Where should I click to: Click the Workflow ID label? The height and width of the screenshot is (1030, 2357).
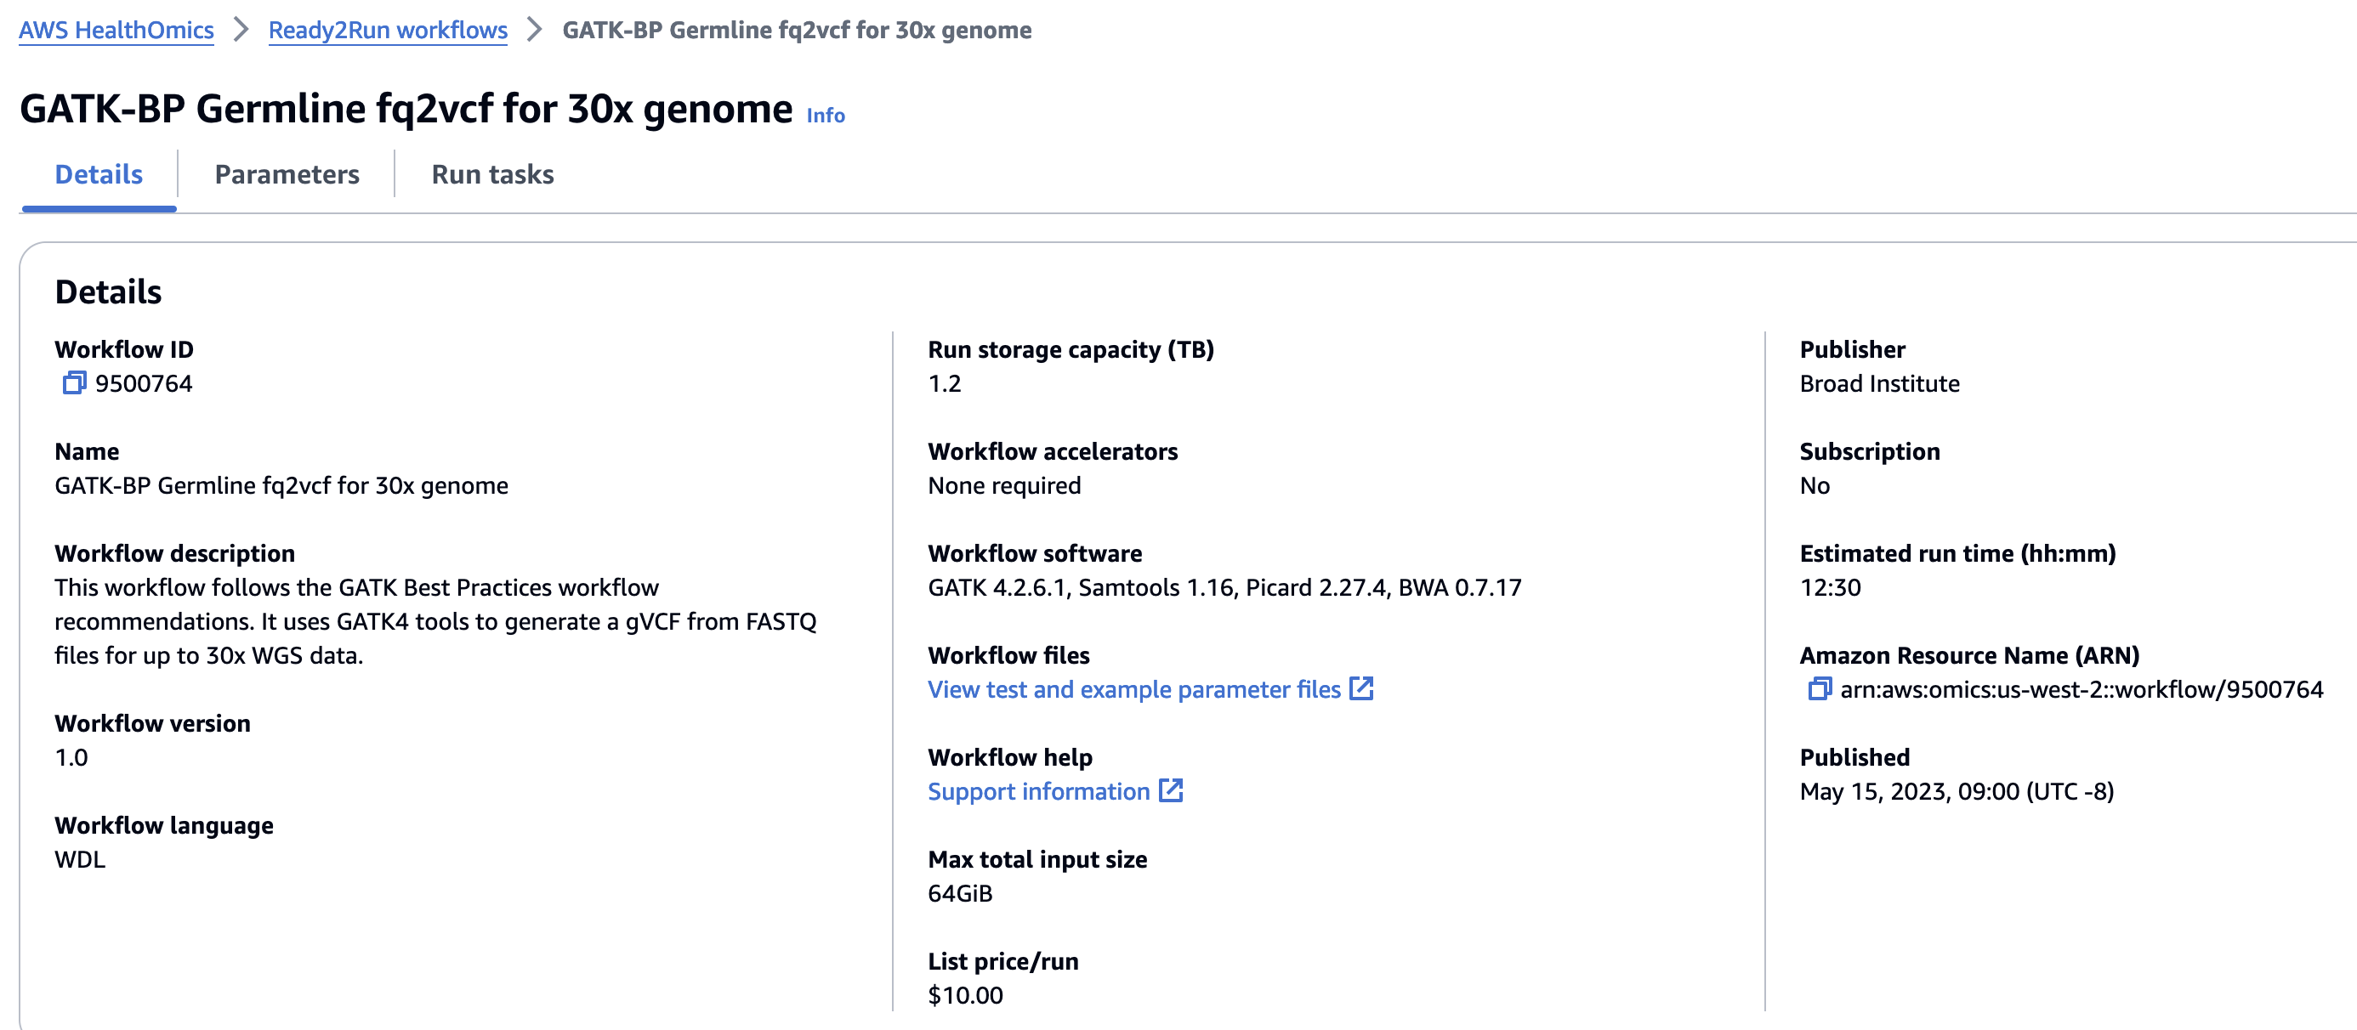[123, 349]
